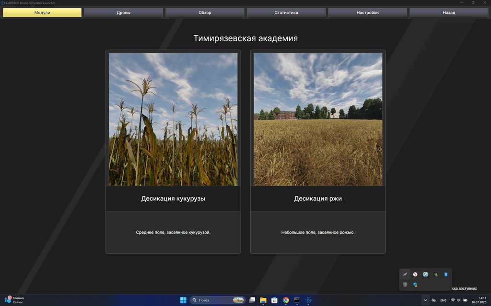Launch Google Chrome from the taskbar
The height and width of the screenshot is (306, 491).
[x=286, y=300]
